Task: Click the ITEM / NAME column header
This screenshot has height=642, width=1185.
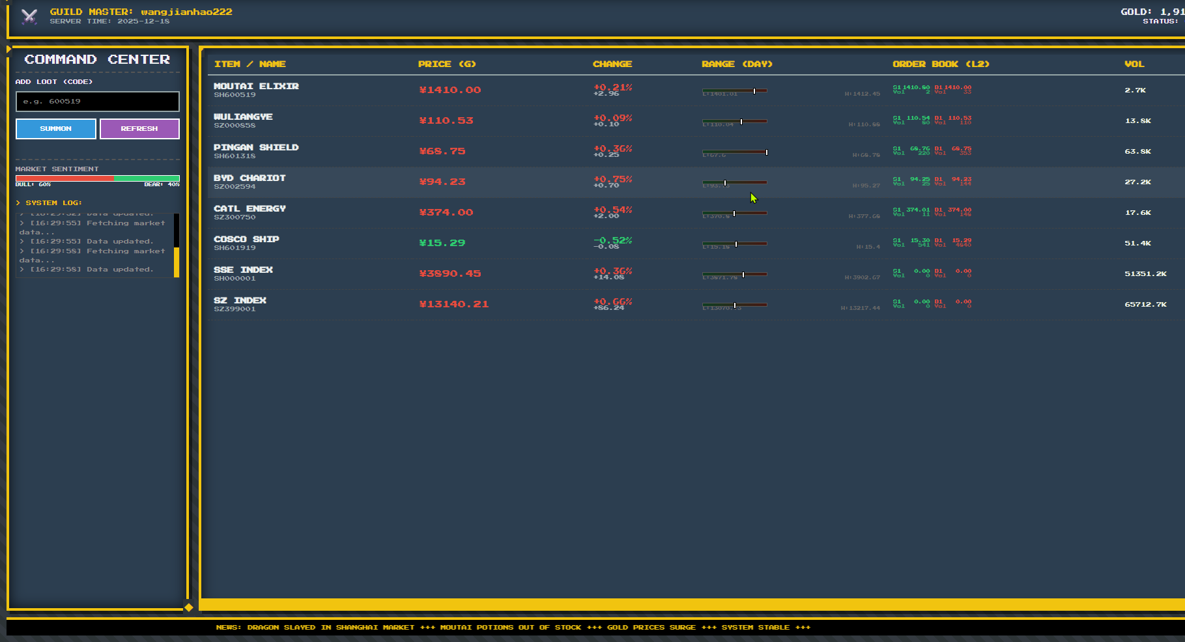Action: pos(251,64)
